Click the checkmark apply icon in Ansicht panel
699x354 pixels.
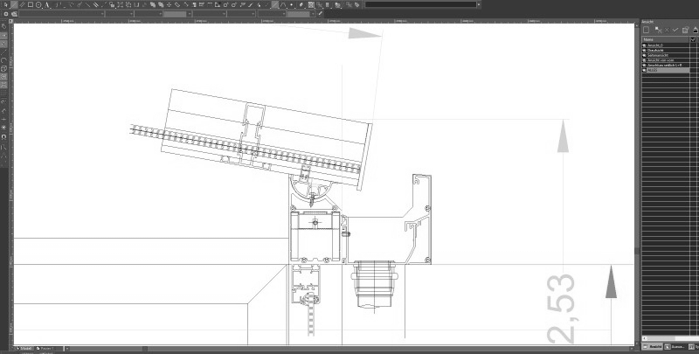675,29
